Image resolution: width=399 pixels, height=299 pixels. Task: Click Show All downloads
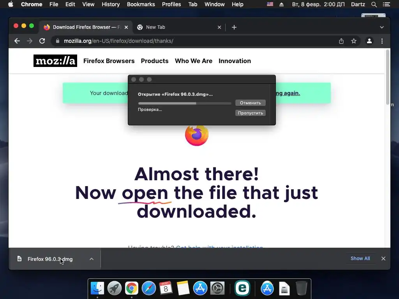pos(360,259)
